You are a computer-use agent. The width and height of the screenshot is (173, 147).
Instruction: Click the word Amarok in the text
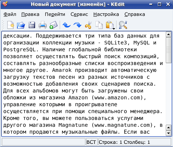62,70
